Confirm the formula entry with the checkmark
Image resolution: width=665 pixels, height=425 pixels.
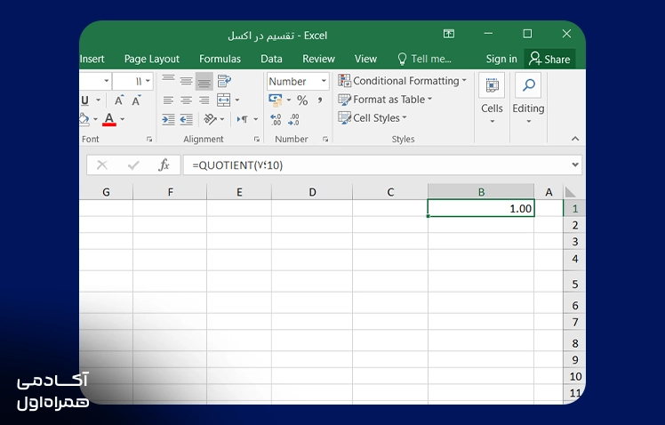tap(133, 165)
